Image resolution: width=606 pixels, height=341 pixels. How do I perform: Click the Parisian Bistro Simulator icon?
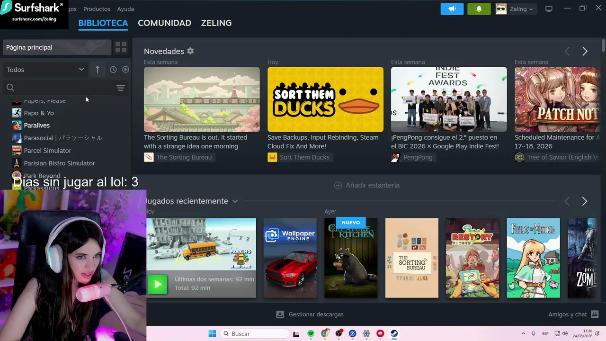[17, 163]
